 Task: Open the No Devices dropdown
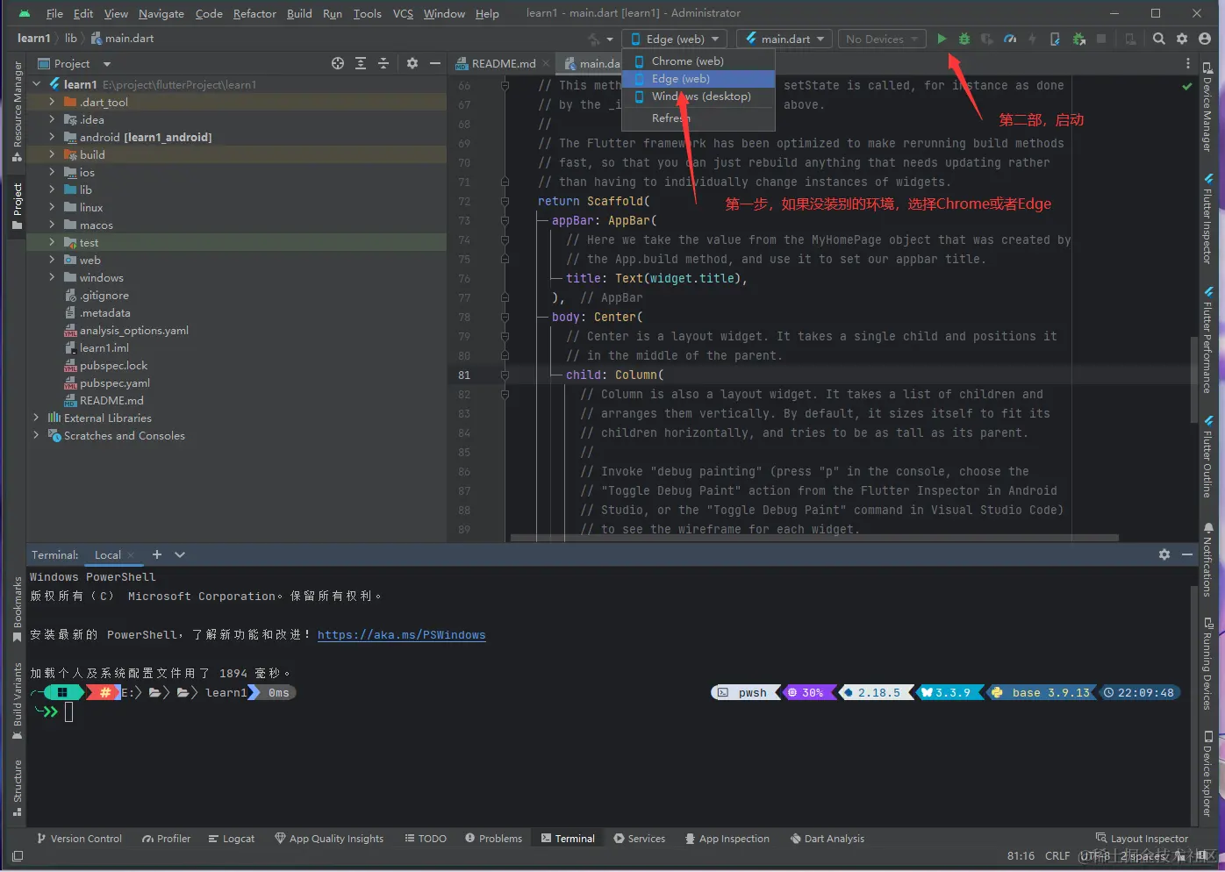[881, 39]
